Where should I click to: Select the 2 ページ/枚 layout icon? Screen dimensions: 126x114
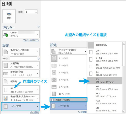54,65
